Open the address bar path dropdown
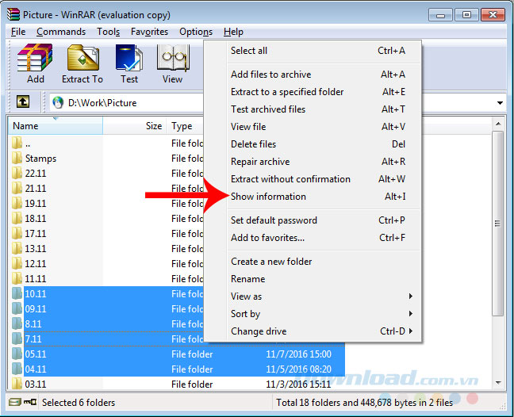The image size is (514, 417). pyautogui.click(x=500, y=103)
